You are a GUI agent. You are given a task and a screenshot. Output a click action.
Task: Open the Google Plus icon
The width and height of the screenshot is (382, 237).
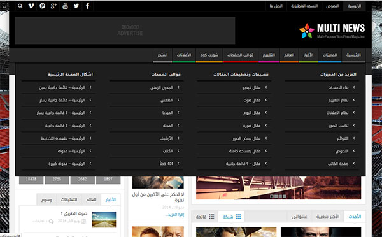click(53, 6)
